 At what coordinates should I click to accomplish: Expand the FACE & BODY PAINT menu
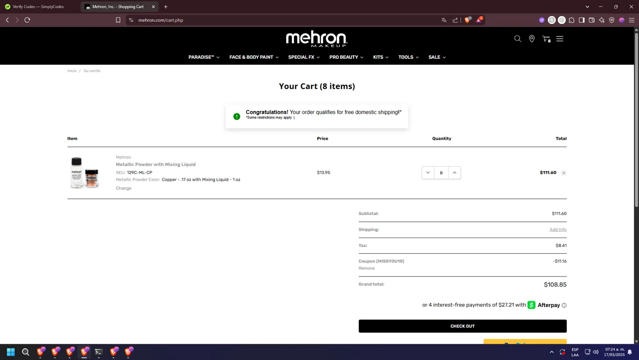coord(254,57)
